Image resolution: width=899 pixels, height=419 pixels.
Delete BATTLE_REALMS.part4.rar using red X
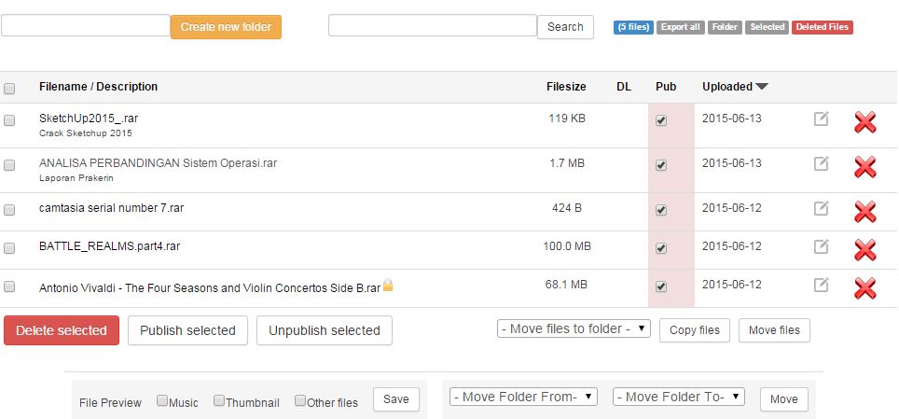coord(864,250)
